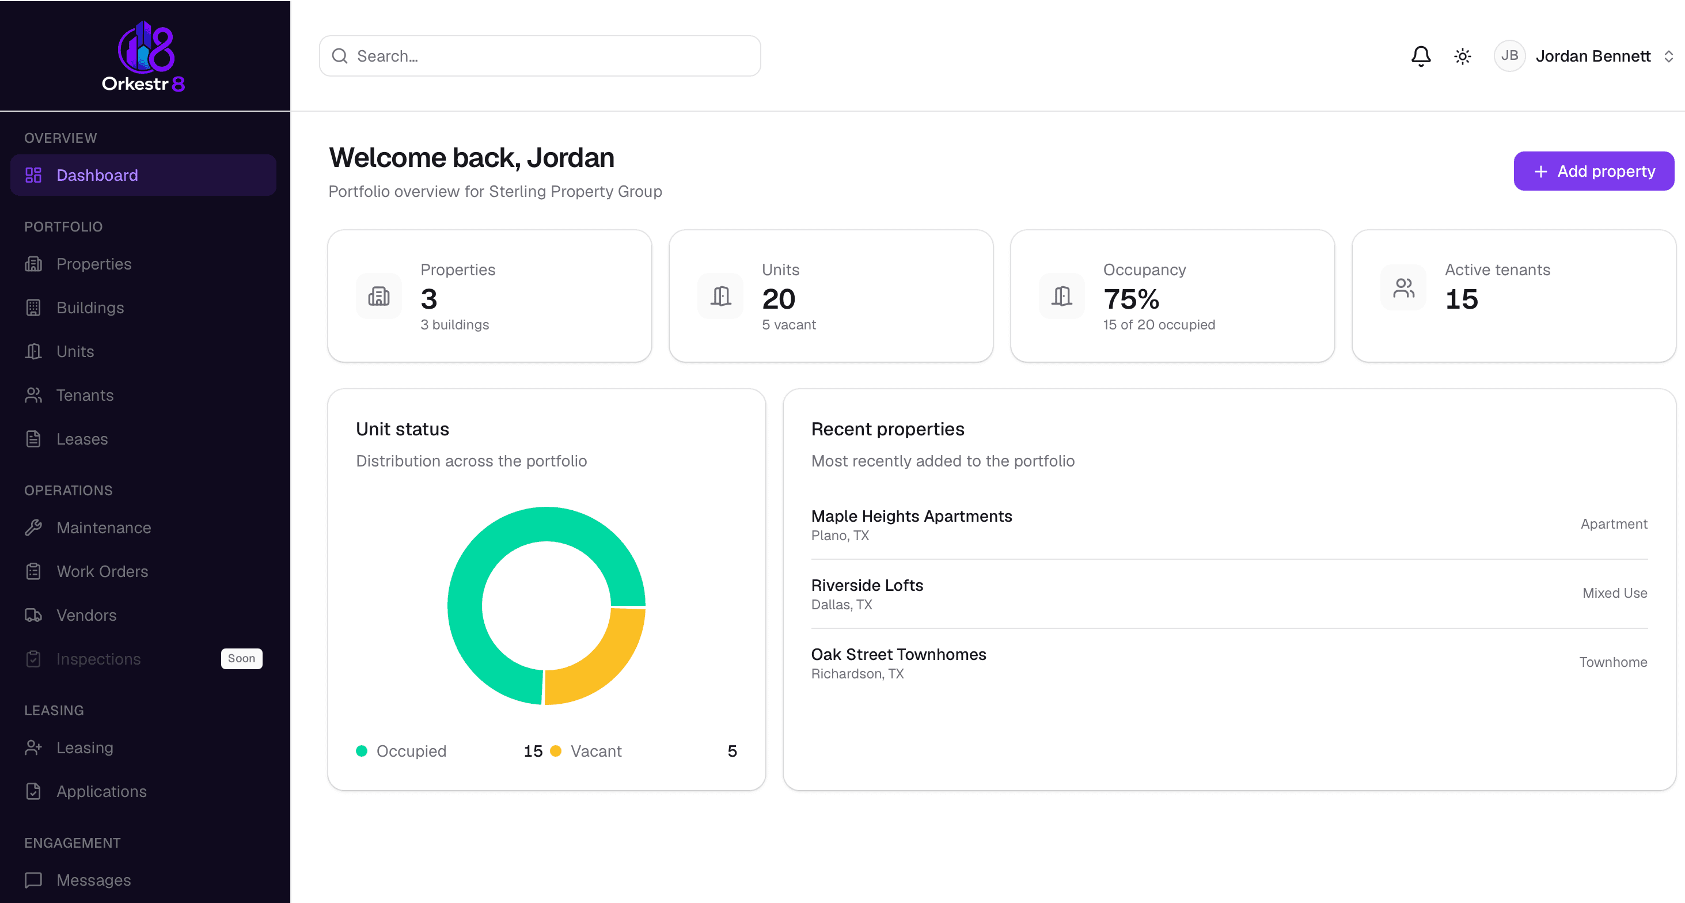The width and height of the screenshot is (1685, 903).
Task: Open Tenants in the sidebar
Action: coord(143,395)
